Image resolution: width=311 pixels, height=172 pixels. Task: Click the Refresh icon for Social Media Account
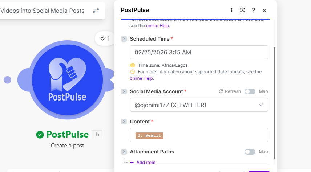pos(221,91)
